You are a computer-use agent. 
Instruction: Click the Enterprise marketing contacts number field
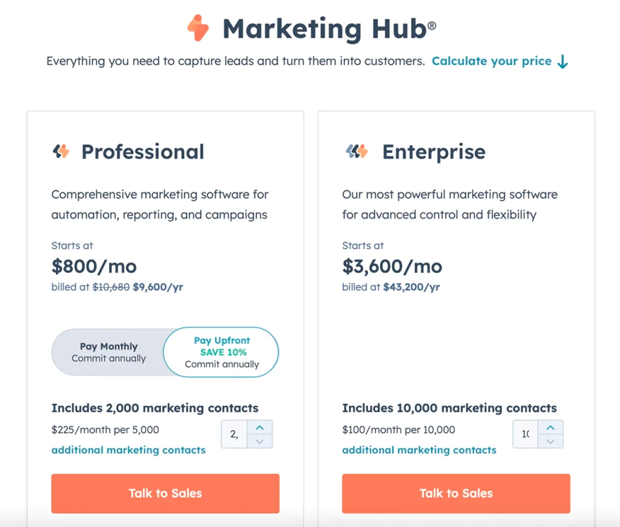[525, 434]
